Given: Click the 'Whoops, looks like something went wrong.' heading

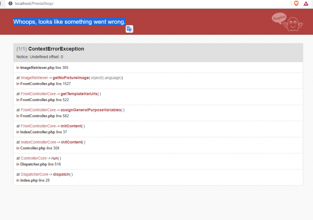Looking at the screenshot, I should tap(69, 22).
